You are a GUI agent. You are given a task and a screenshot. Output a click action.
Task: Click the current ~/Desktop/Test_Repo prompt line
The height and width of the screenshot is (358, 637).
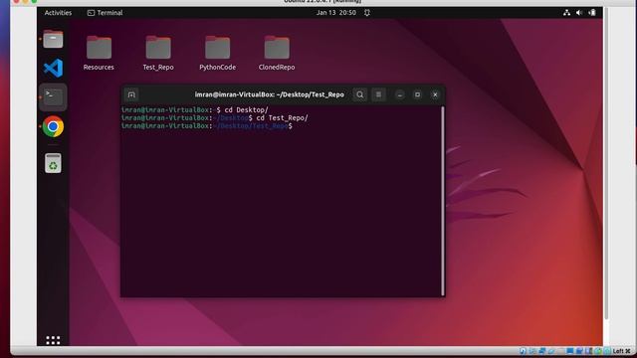tap(207, 126)
